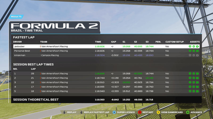The height and width of the screenshot is (119, 213).
Task: Click the +0.138 gap value
Action: (115, 78)
